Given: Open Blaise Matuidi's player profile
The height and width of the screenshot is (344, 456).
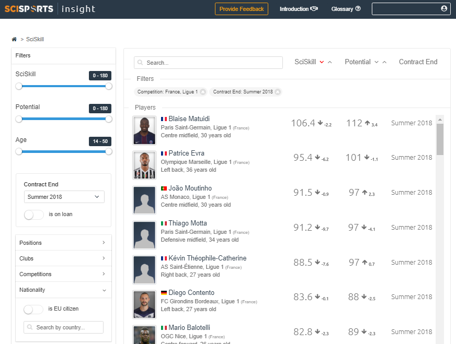Looking at the screenshot, I should [189, 118].
